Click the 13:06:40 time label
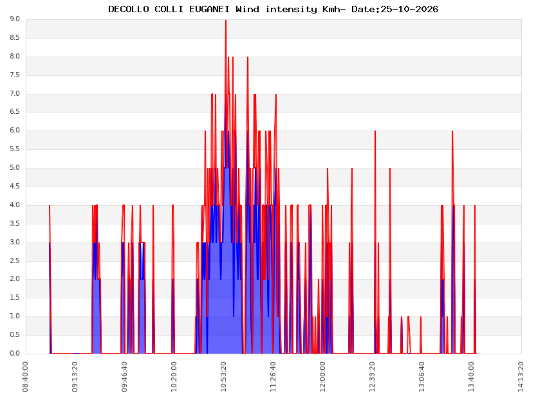This screenshot has width=547, height=418. [422, 377]
